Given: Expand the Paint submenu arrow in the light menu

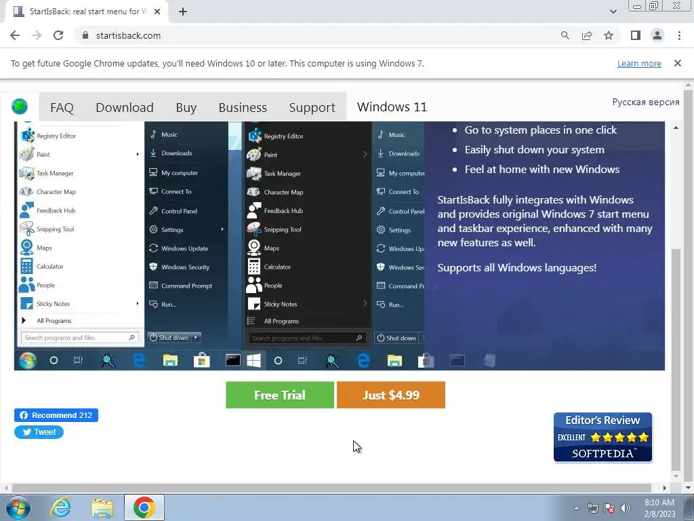Looking at the screenshot, I should [x=137, y=154].
